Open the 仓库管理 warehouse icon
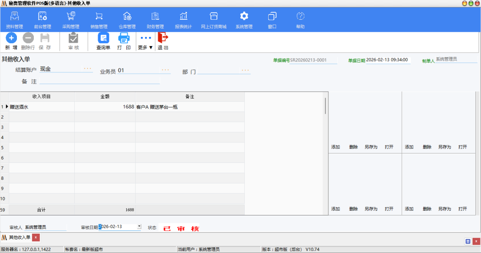The image size is (481, 253). [127, 16]
